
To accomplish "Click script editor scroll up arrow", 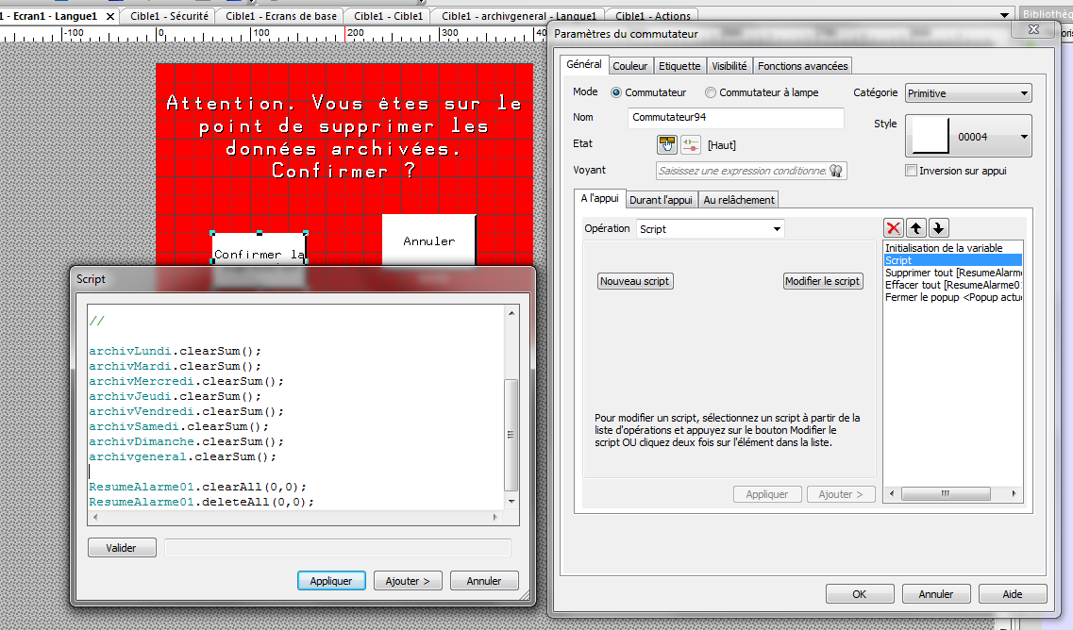I will pos(511,312).
